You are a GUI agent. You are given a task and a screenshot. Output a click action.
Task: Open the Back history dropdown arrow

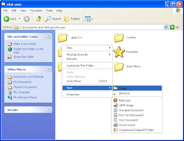(19, 19)
